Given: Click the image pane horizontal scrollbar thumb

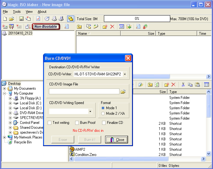Looking at the screenshot, I should (x=151, y=76).
